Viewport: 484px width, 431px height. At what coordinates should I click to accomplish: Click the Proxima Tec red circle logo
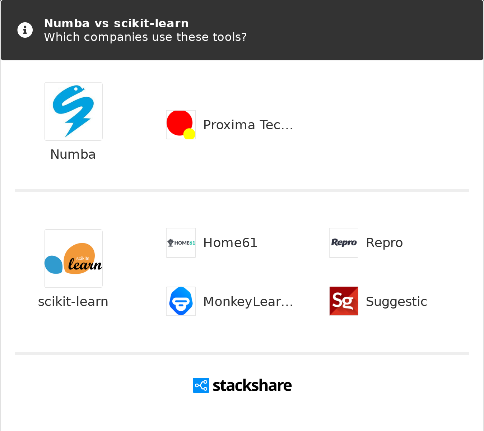(x=181, y=125)
